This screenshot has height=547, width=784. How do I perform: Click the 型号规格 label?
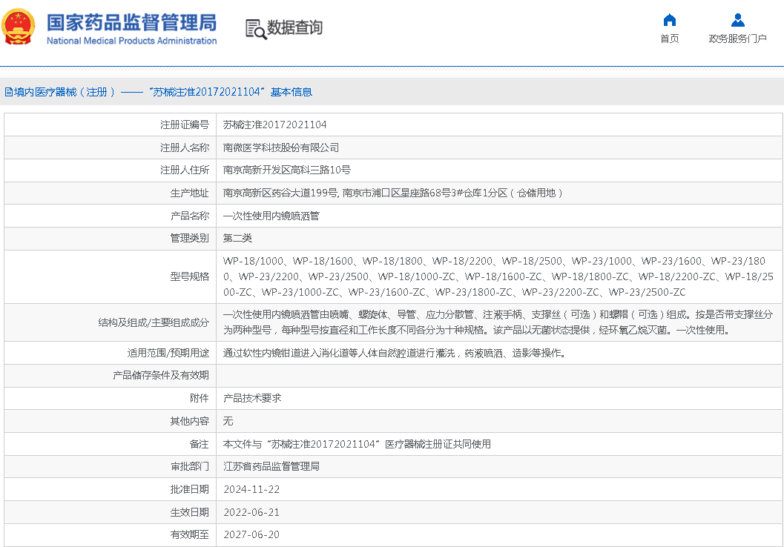[189, 276]
